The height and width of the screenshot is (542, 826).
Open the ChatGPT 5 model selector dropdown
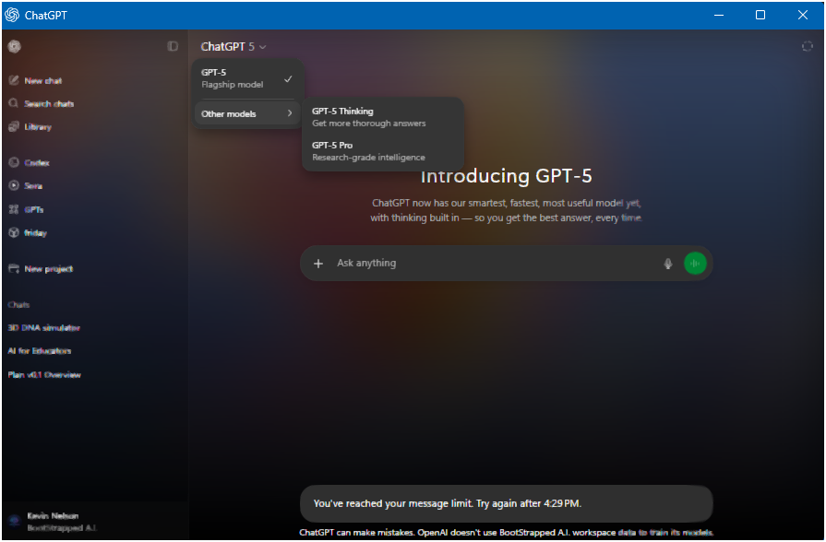pos(233,46)
